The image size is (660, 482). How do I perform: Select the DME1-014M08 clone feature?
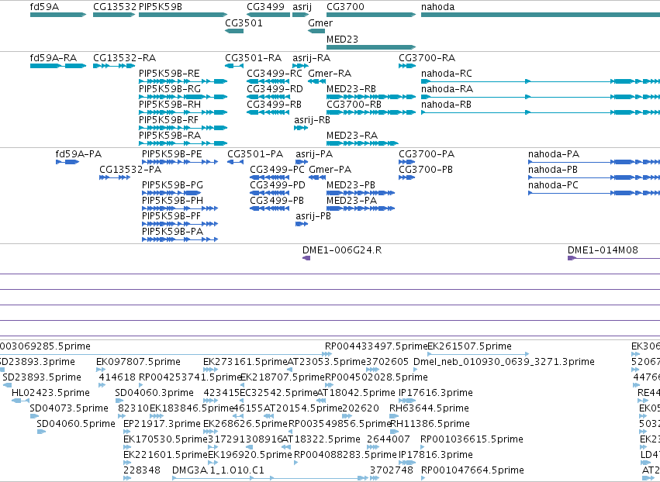click(613, 258)
